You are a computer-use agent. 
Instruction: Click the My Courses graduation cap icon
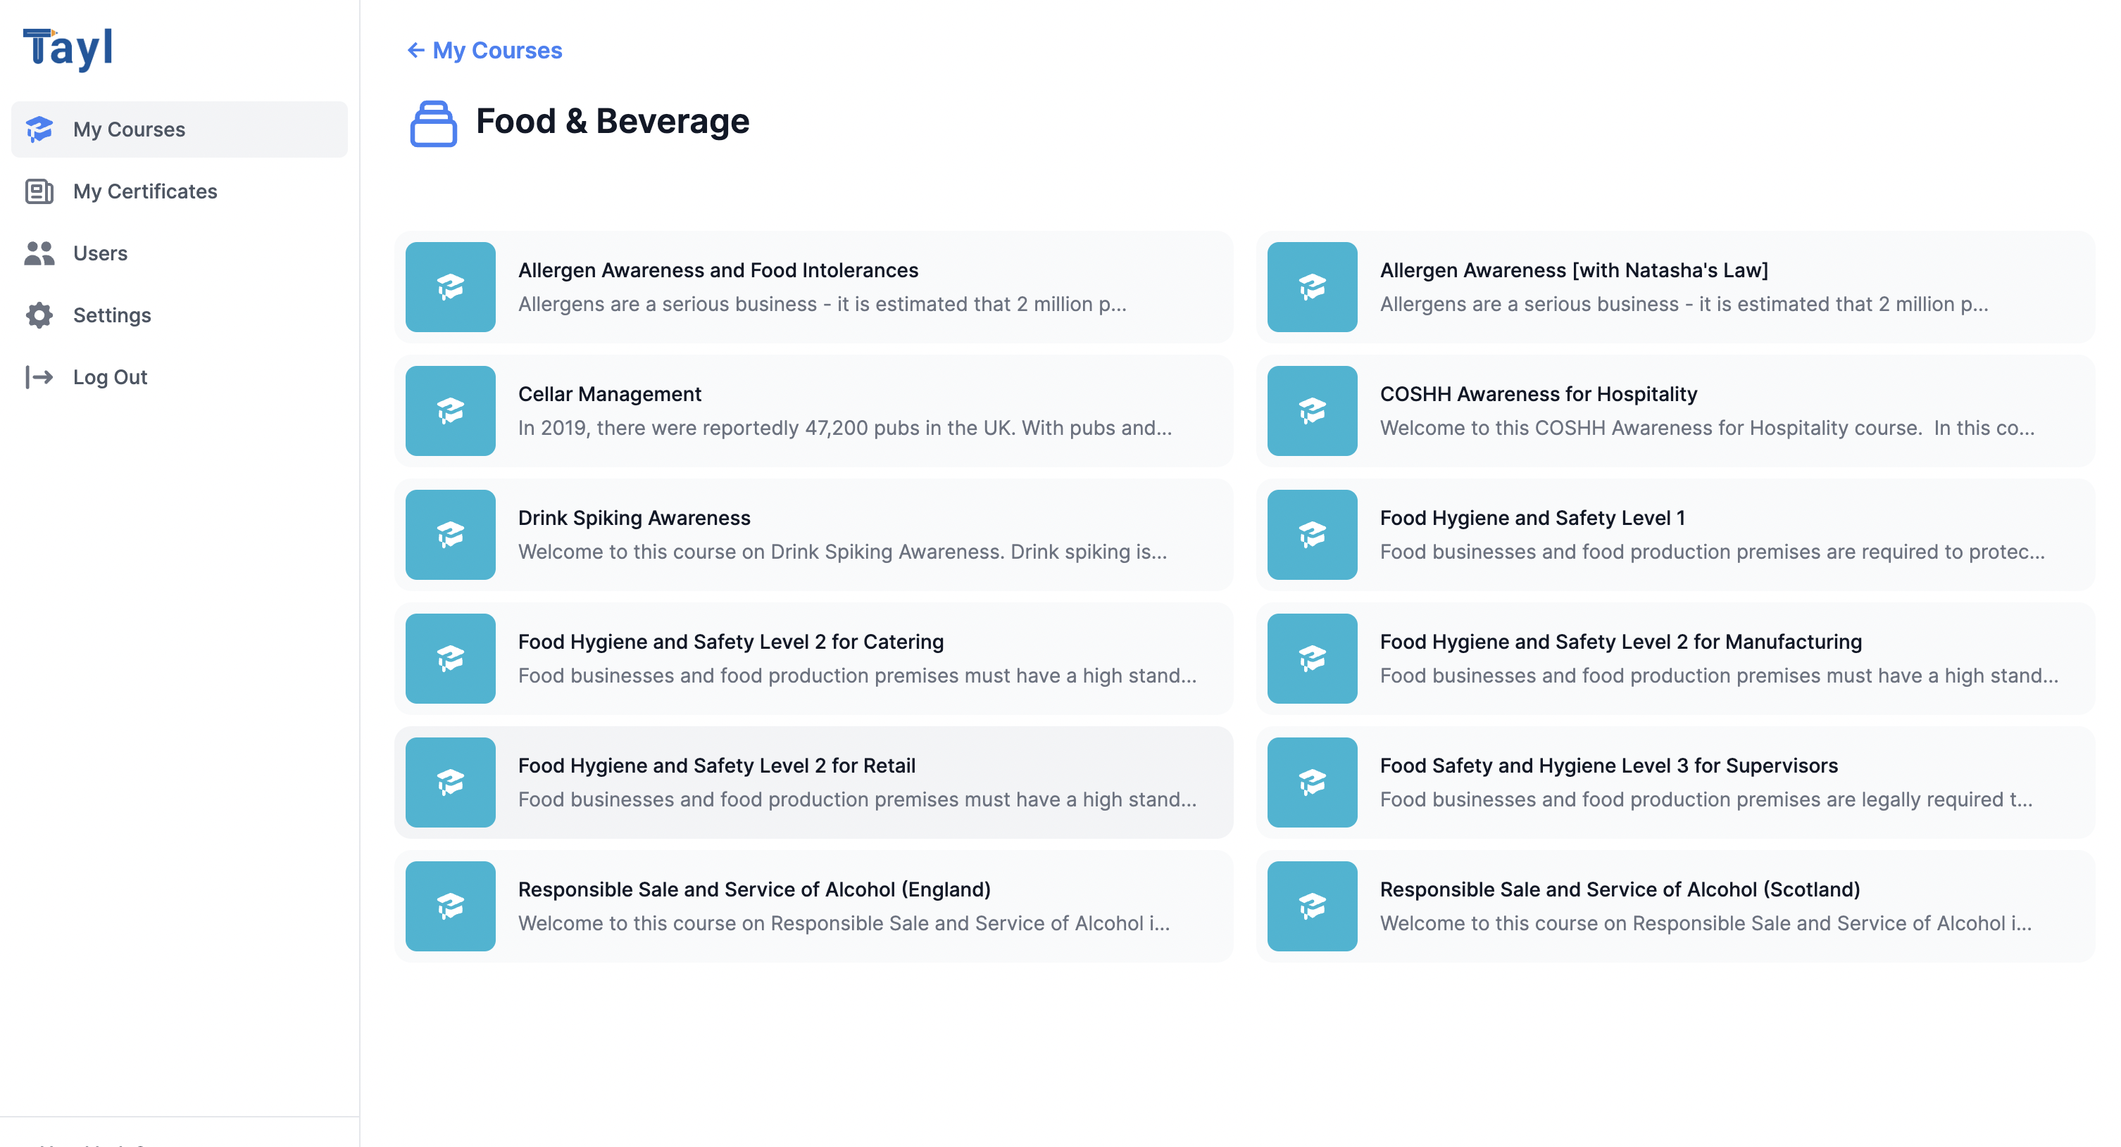(x=39, y=129)
